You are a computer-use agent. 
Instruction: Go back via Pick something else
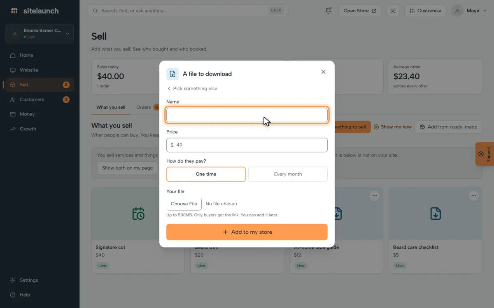coord(192,89)
